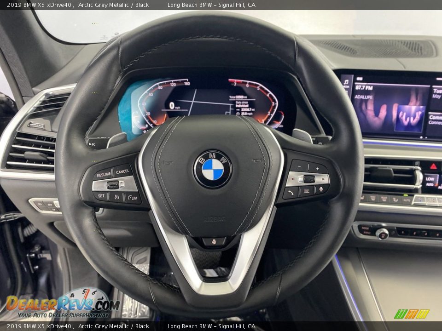Adjust the left air vent tab
Viewport: 442px width, 331px height.
point(35,156)
